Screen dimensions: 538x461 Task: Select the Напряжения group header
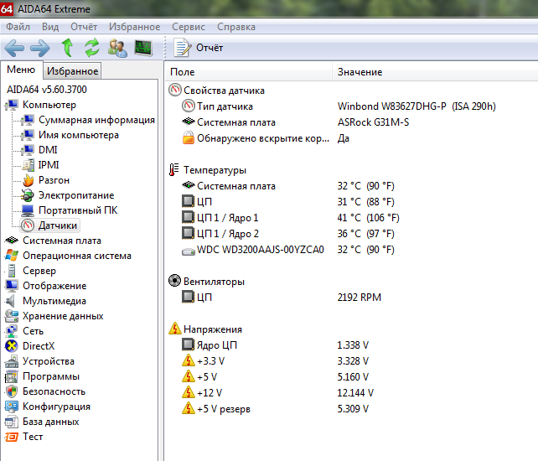point(205,329)
